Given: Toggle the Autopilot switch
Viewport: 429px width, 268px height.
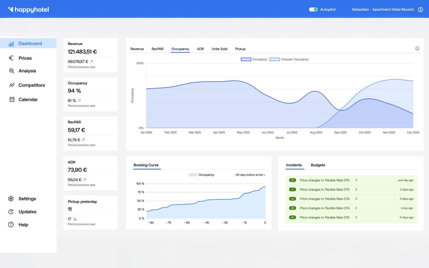Looking at the screenshot, I should (313, 9).
